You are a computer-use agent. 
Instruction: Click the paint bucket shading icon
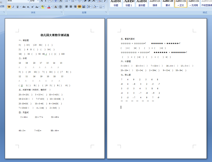coord(95,7)
